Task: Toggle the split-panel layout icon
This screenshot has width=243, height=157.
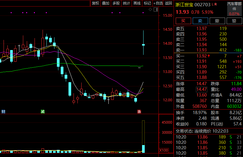Action: pyautogui.click(x=156, y=10)
